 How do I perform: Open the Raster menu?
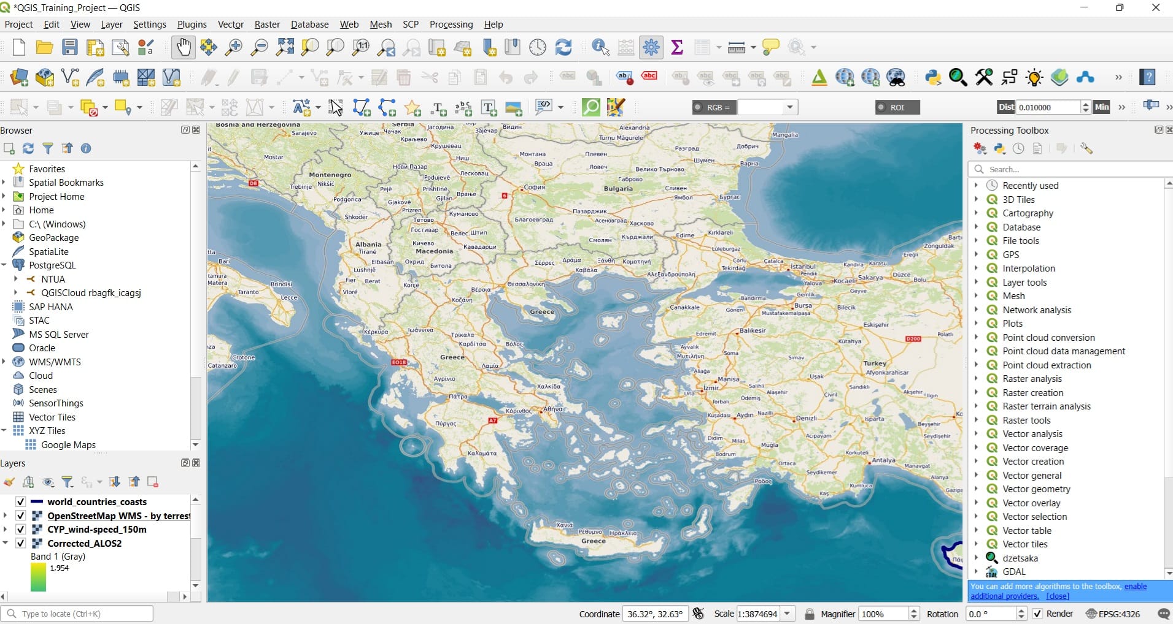[x=267, y=25]
